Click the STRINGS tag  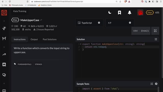tap(38, 64)
